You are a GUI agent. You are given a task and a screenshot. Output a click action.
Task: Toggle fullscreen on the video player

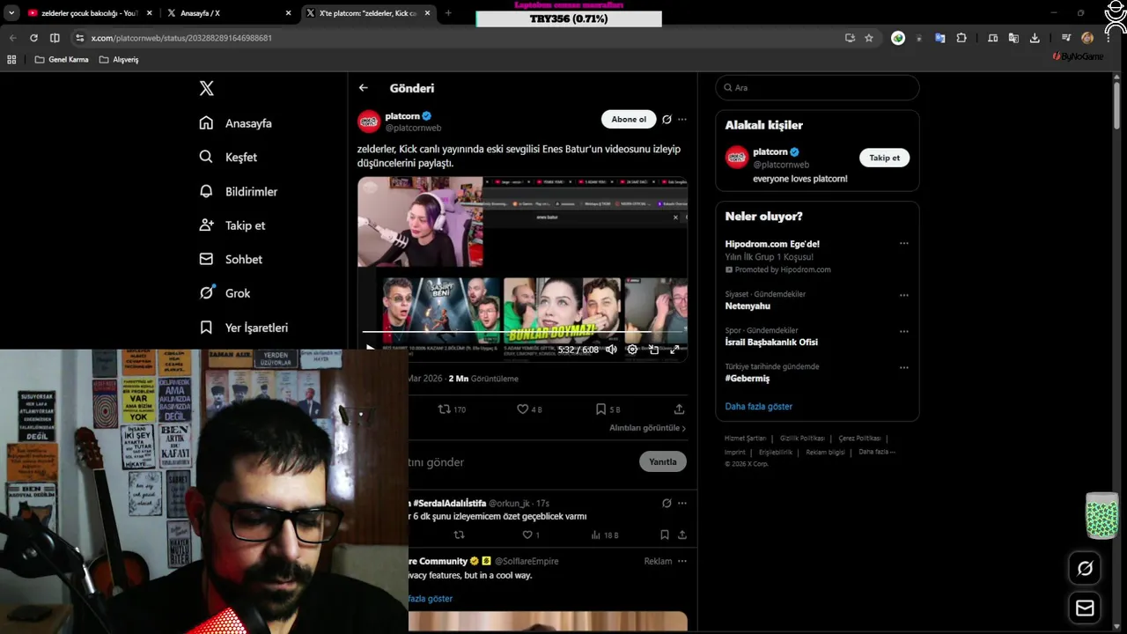pyautogui.click(x=674, y=350)
